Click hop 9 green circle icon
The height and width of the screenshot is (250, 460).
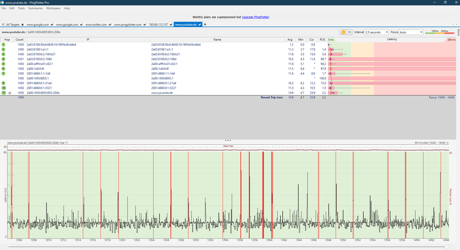pos(4,83)
